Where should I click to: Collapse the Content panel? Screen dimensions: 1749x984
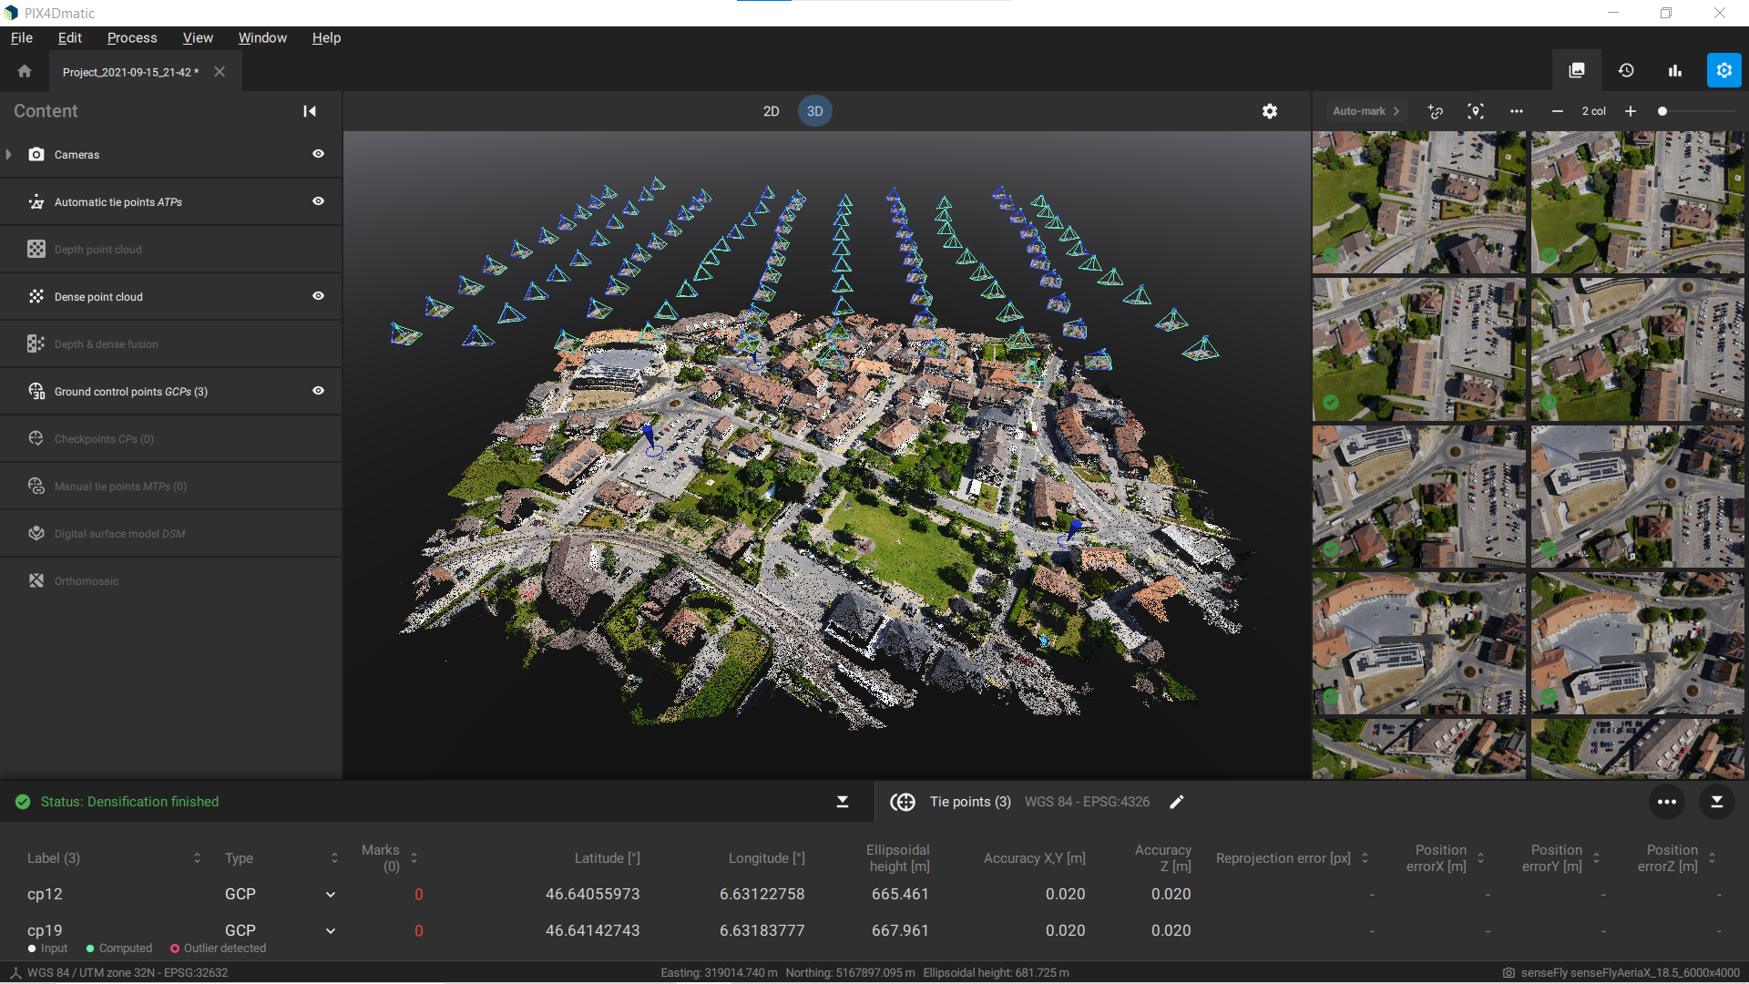(310, 111)
